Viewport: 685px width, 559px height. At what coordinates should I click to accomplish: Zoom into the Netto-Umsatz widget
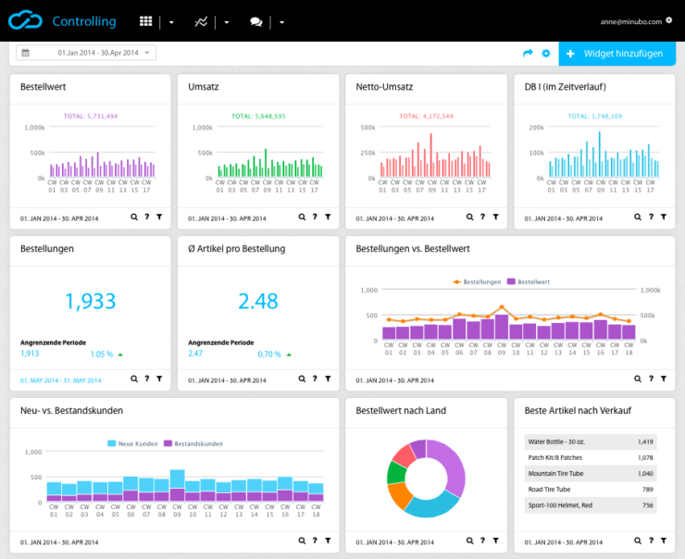click(x=469, y=217)
